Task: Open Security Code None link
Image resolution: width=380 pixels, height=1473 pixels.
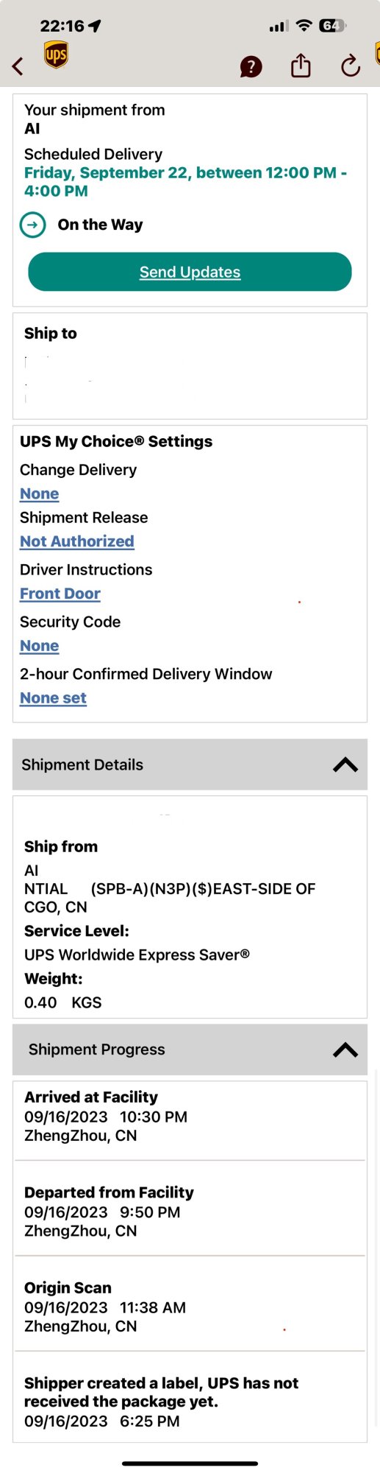Action: point(40,646)
